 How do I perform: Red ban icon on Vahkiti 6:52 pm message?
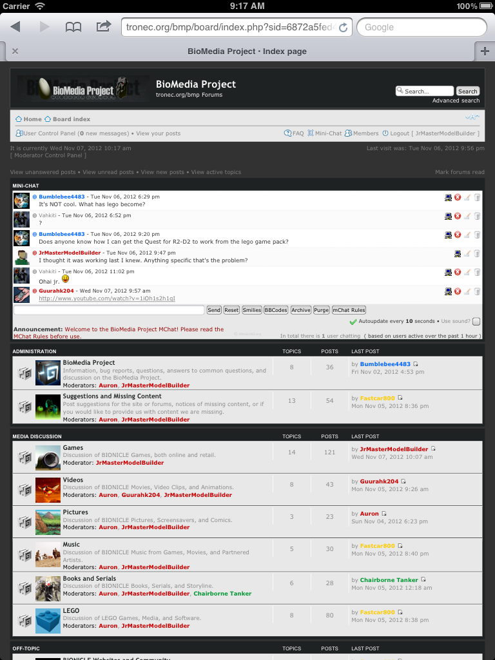click(x=458, y=217)
